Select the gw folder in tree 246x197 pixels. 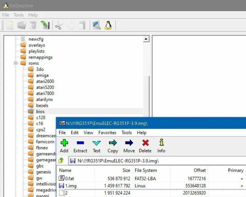[x=39, y=178]
